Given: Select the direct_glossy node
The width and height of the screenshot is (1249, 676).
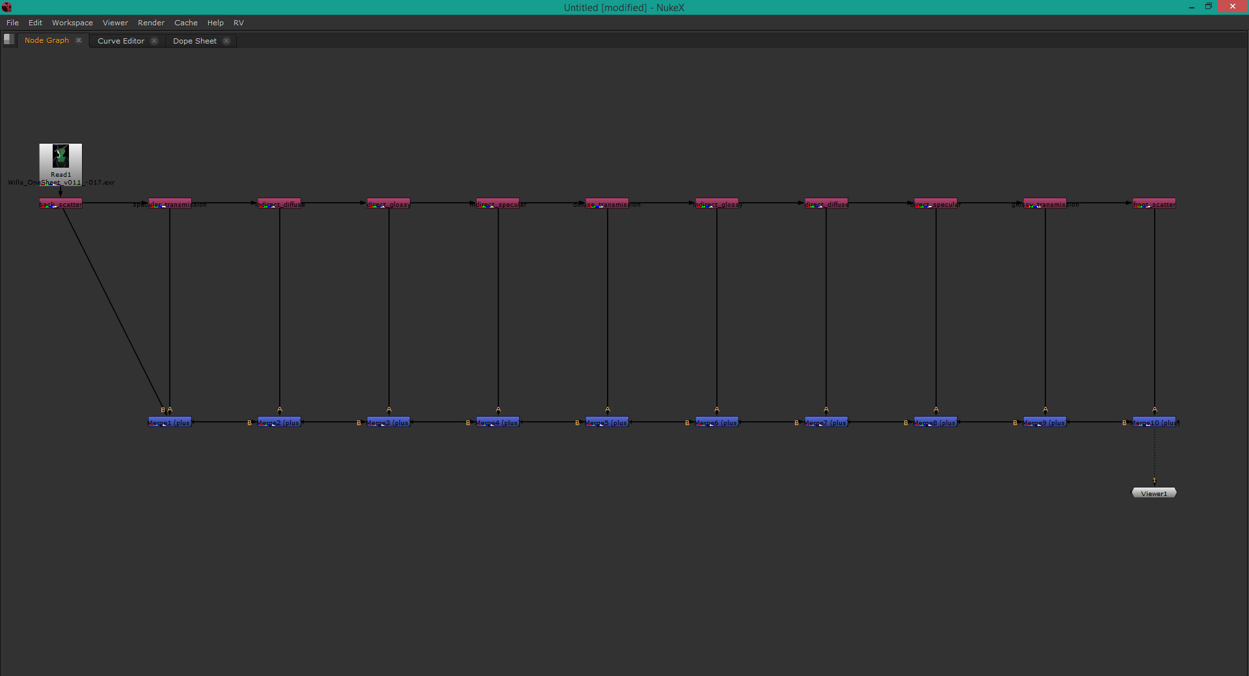Looking at the screenshot, I should 388,203.
